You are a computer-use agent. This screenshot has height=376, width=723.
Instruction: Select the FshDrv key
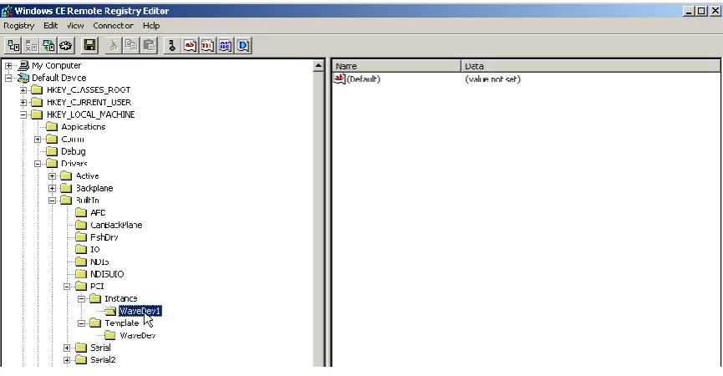[x=104, y=237]
